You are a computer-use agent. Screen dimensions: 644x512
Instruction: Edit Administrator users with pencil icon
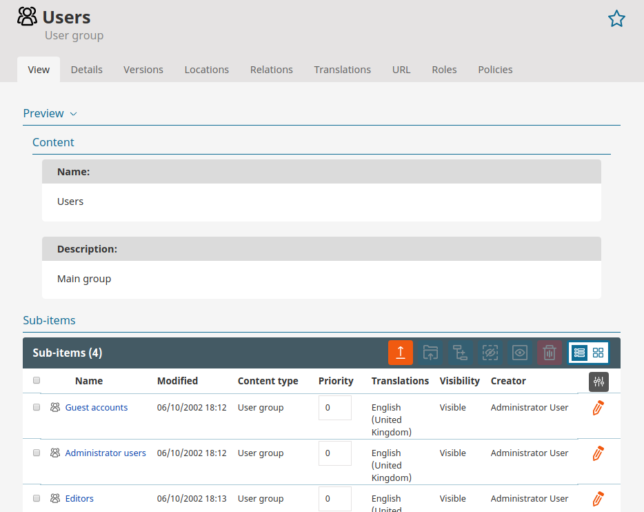[598, 453]
